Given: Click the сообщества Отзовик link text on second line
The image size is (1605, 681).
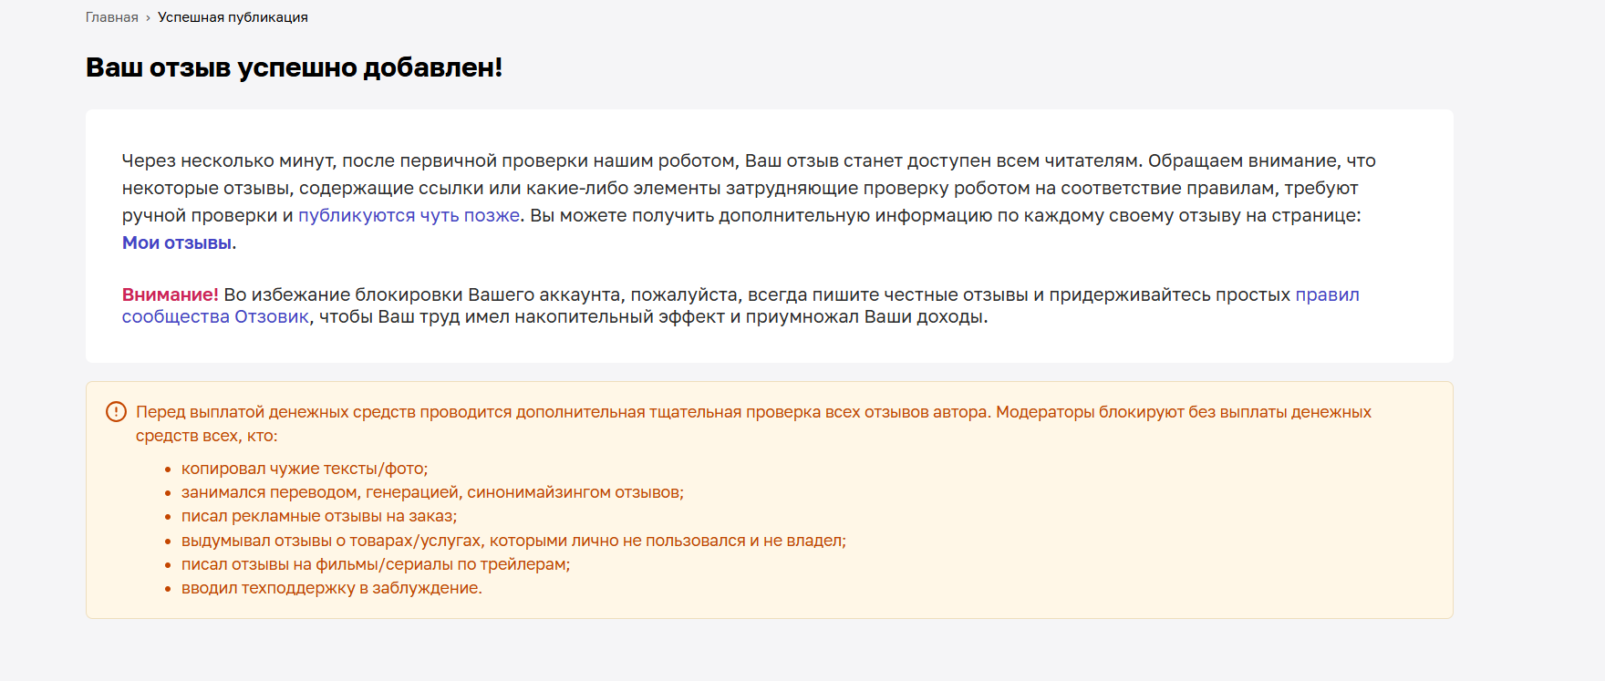Looking at the screenshot, I should click(x=215, y=316).
